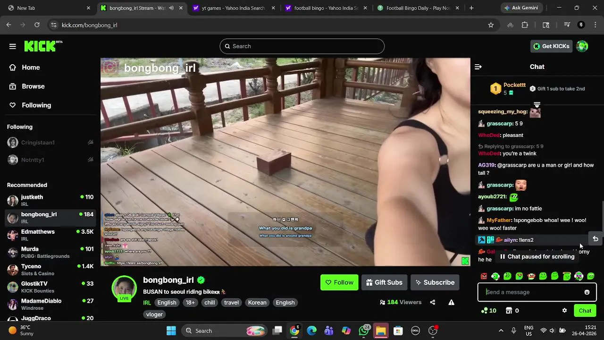Viewport: 604px width, 340px height.
Task: Click Ask Gemini button
Action: pos(521,8)
